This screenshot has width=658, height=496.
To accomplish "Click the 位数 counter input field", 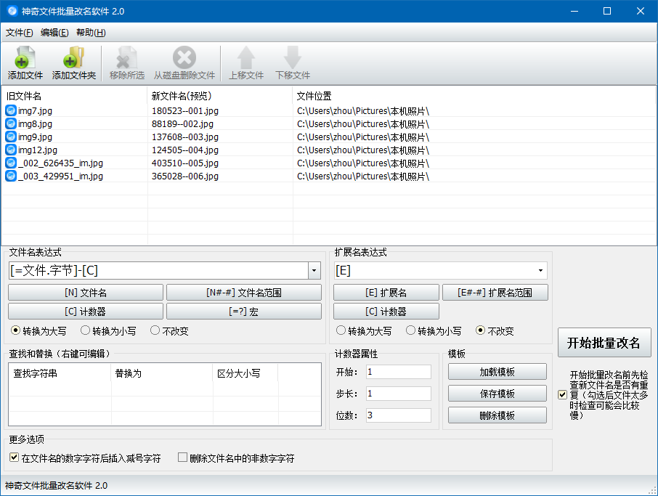I will [x=398, y=415].
